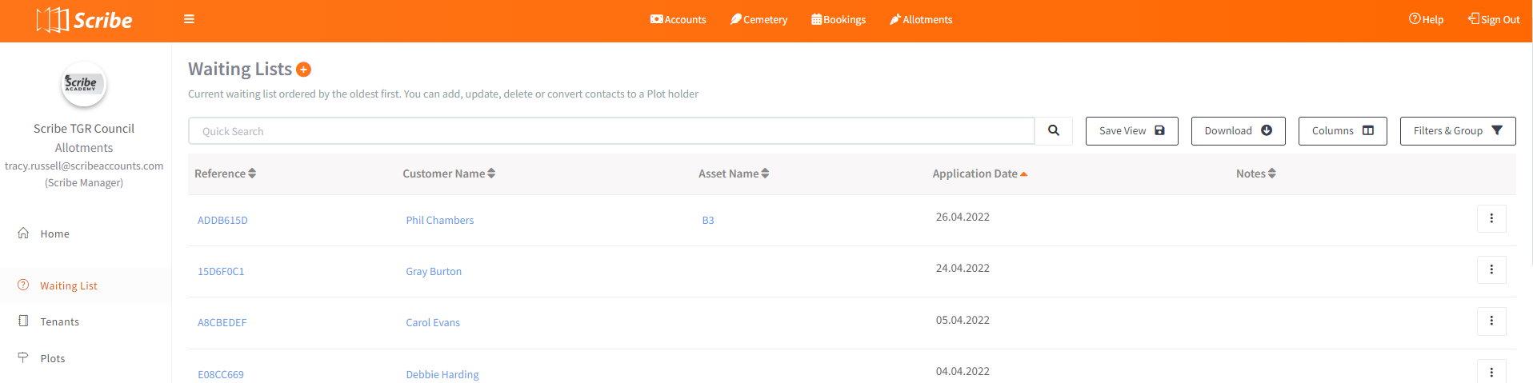This screenshot has width=1533, height=383.
Task: Open the Home sidebar icon
Action: [23, 233]
